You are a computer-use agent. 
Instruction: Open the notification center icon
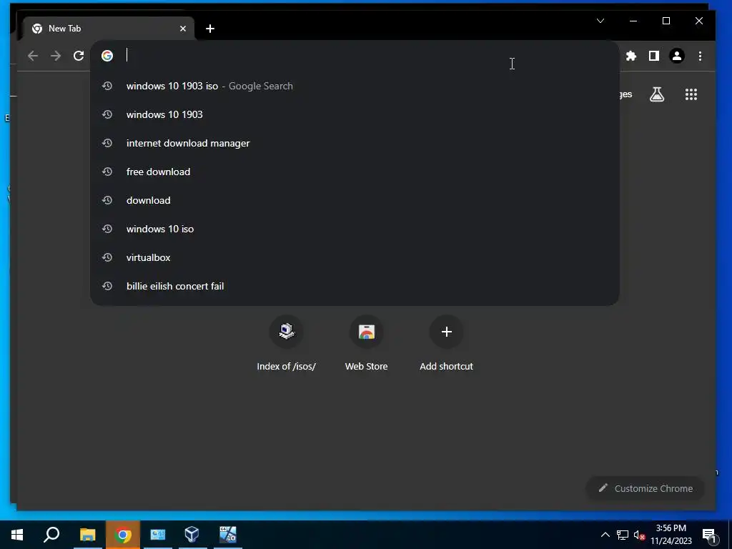pyautogui.click(x=709, y=535)
